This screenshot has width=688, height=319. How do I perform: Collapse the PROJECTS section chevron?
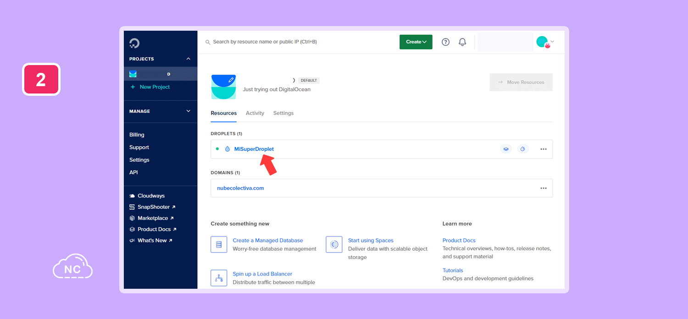(x=188, y=59)
